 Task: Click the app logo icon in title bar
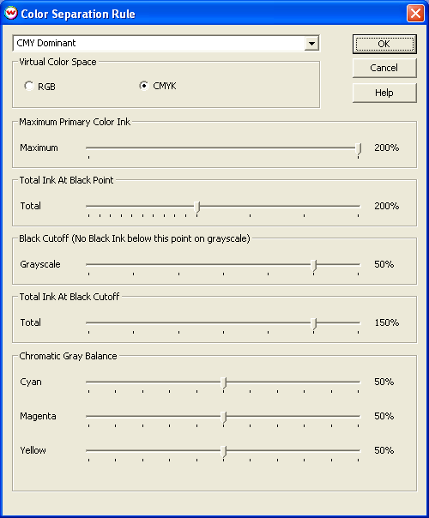pos(11,13)
